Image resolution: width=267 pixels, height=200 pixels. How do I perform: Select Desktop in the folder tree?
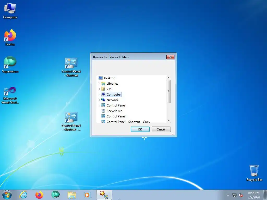point(110,78)
